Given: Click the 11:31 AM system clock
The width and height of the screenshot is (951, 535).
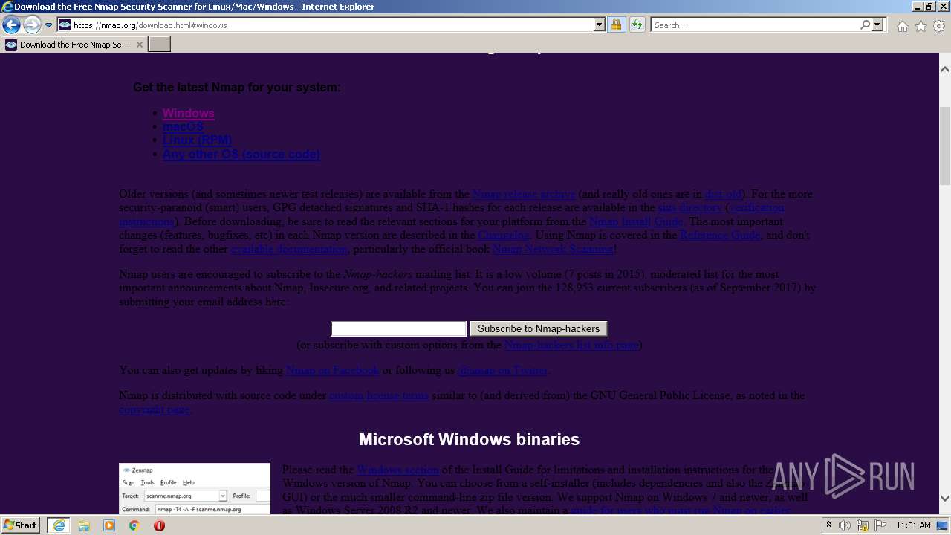Looking at the screenshot, I should click(x=914, y=525).
